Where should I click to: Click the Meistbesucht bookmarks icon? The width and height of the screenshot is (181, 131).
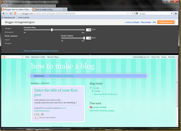(x=2, y=17)
